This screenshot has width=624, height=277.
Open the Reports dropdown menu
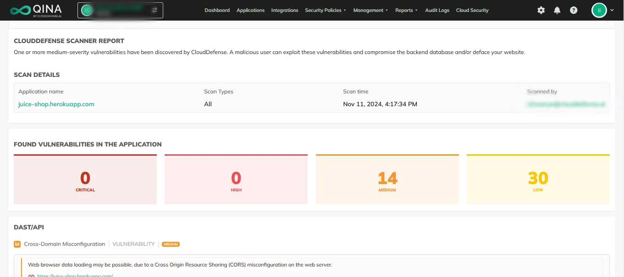click(406, 10)
